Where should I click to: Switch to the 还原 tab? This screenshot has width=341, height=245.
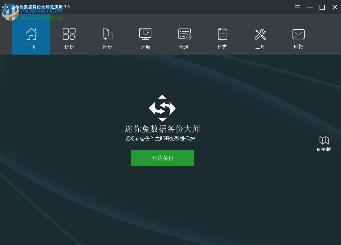pos(145,39)
